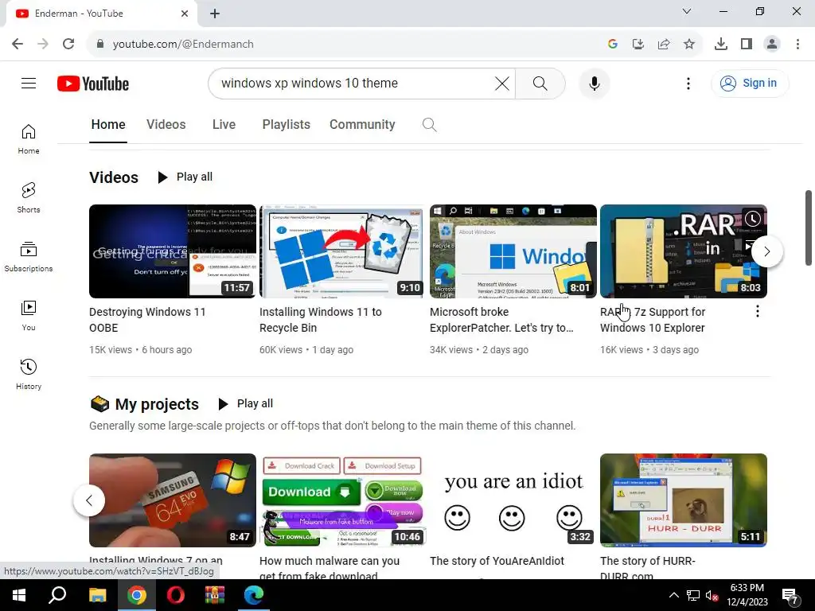Screen dimensions: 815x611
Task: Open YouTube settings three-dot menu
Action: click(688, 83)
